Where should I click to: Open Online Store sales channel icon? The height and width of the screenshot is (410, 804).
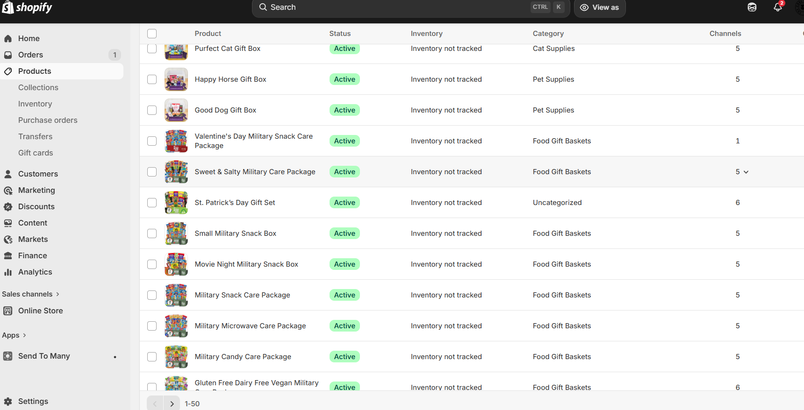pos(8,311)
